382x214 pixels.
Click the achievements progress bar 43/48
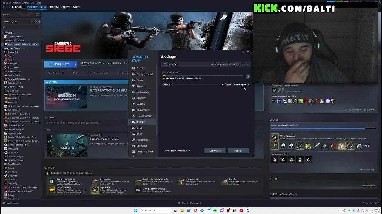coord(324,128)
